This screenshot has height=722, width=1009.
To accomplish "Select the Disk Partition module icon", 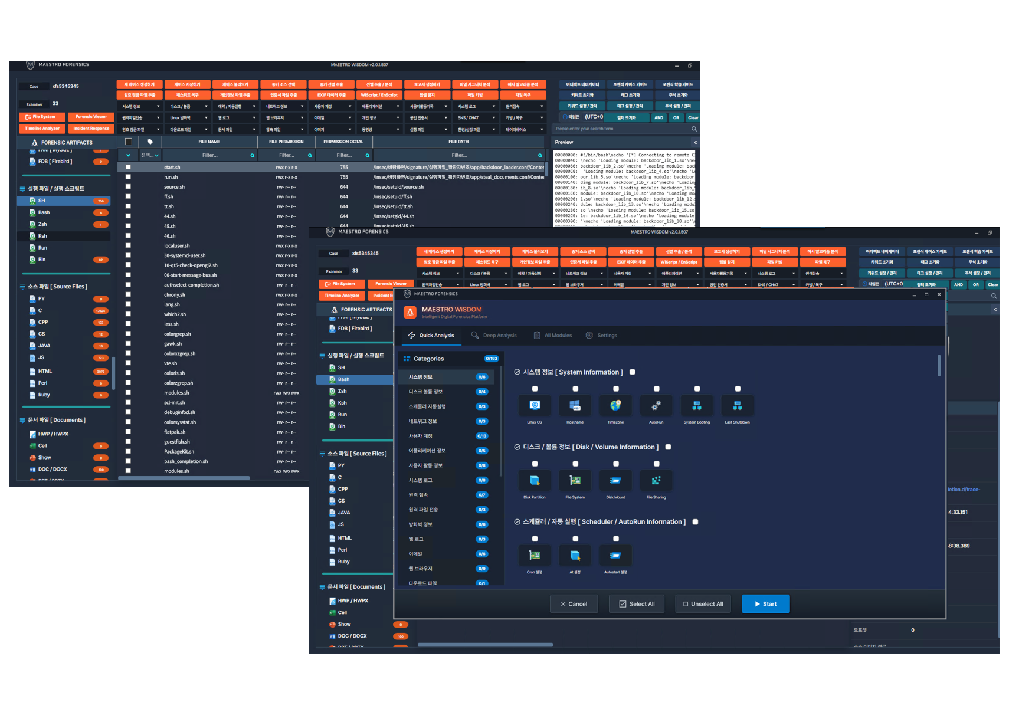I will [535, 480].
